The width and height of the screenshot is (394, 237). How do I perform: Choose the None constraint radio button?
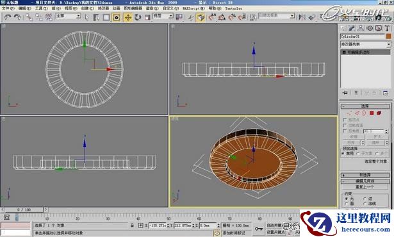pos(347,199)
